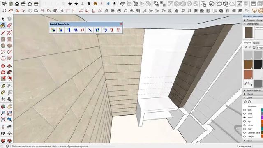Select the arrow Select tool
This screenshot has width=263, height=148.
coord(3,19)
